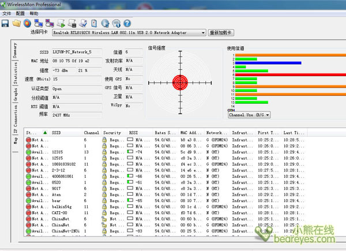Switch to the IP Connection tab
Viewport: 346px width, 251px height.
pos(15,119)
